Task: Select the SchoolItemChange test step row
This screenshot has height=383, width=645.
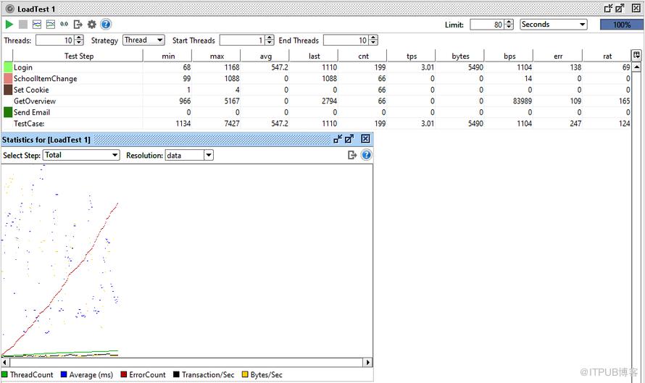Action: [x=317, y=78]
